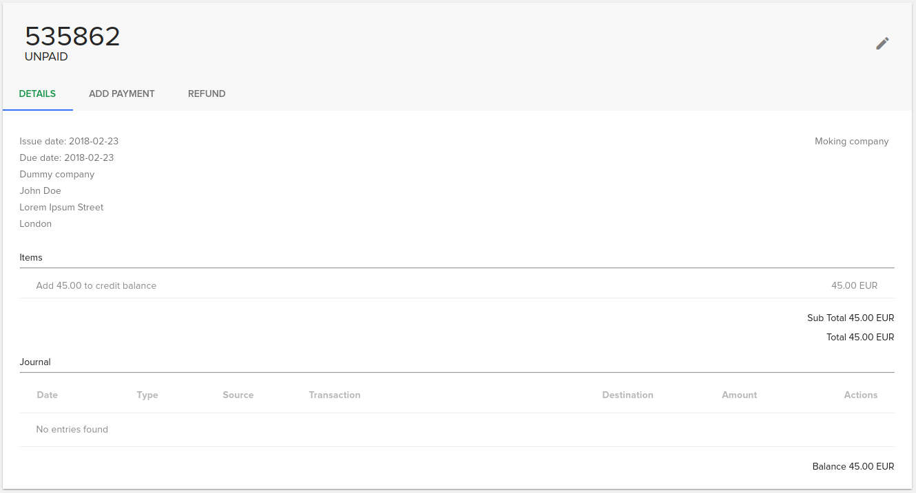
Task: Click the Type column header
Action: pos(147,395)
